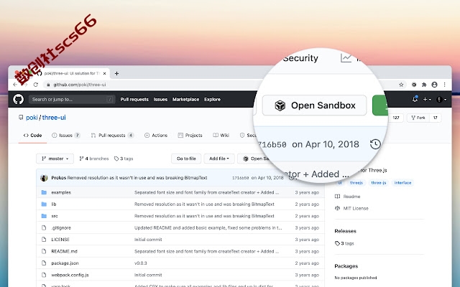Switch to the Actions tab
This screenshot has width=460, height=287.
[156, 136]
